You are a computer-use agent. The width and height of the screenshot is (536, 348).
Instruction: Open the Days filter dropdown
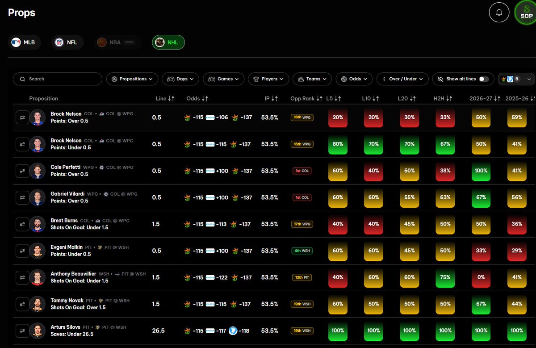(x=180, y=79)
